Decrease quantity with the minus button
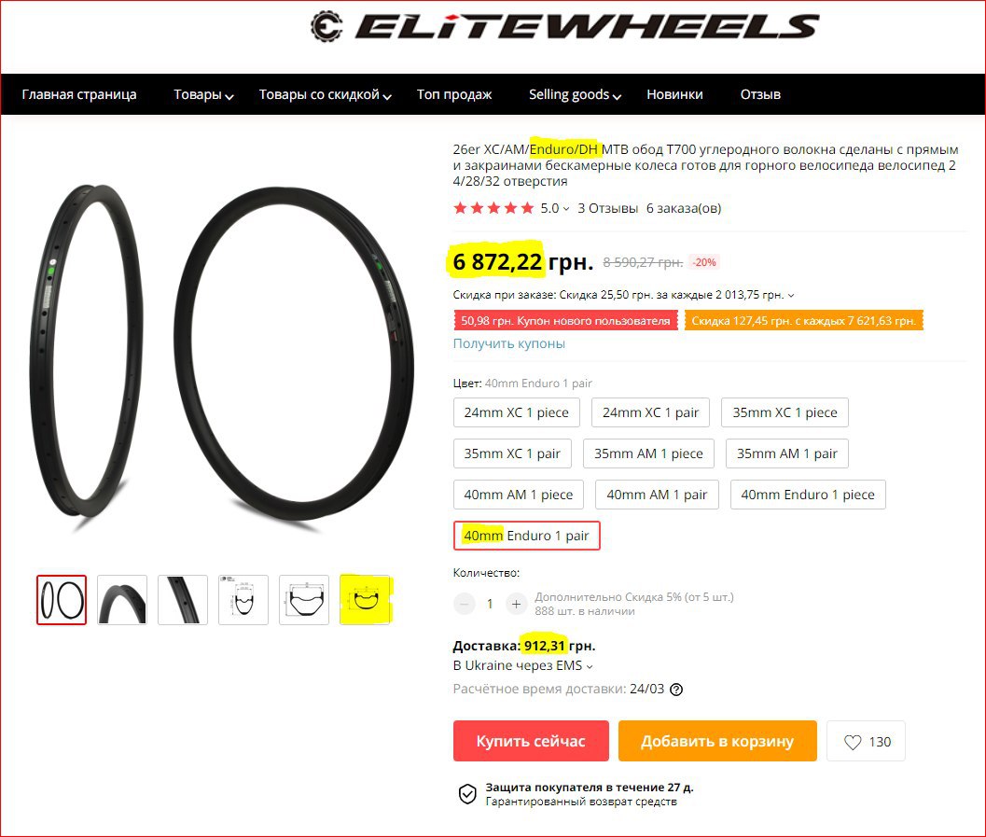 pos(464,604)
